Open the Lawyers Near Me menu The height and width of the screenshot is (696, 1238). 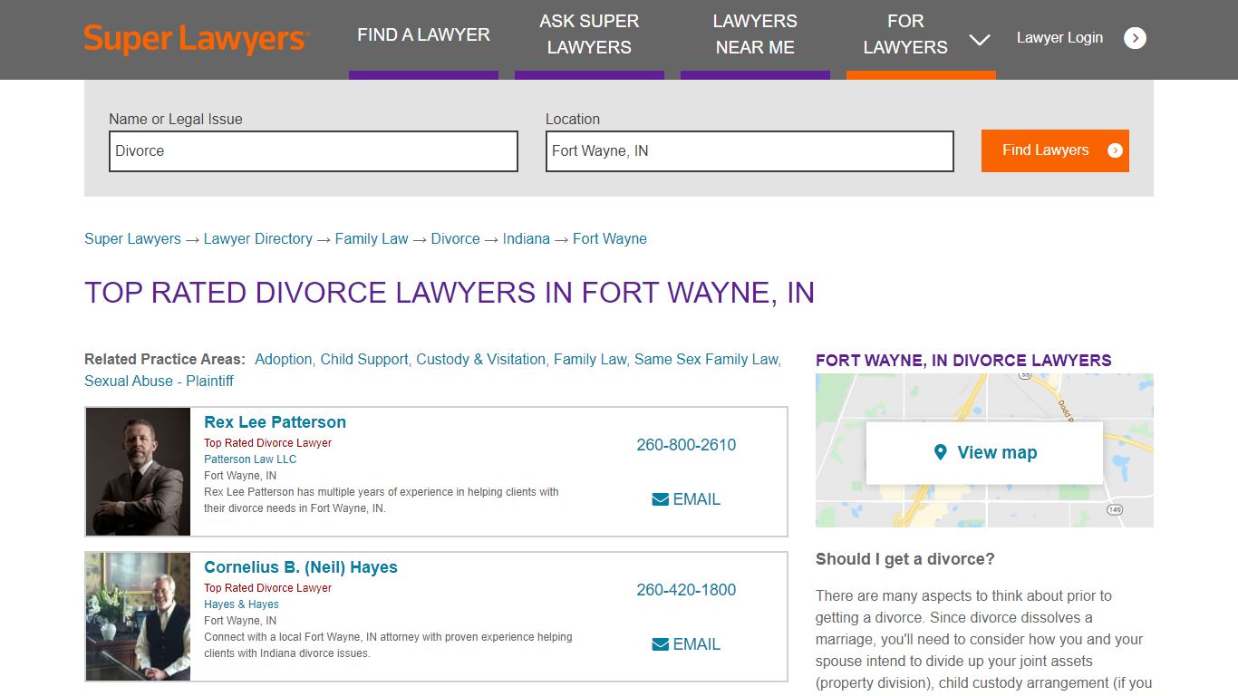pos(755,35)
